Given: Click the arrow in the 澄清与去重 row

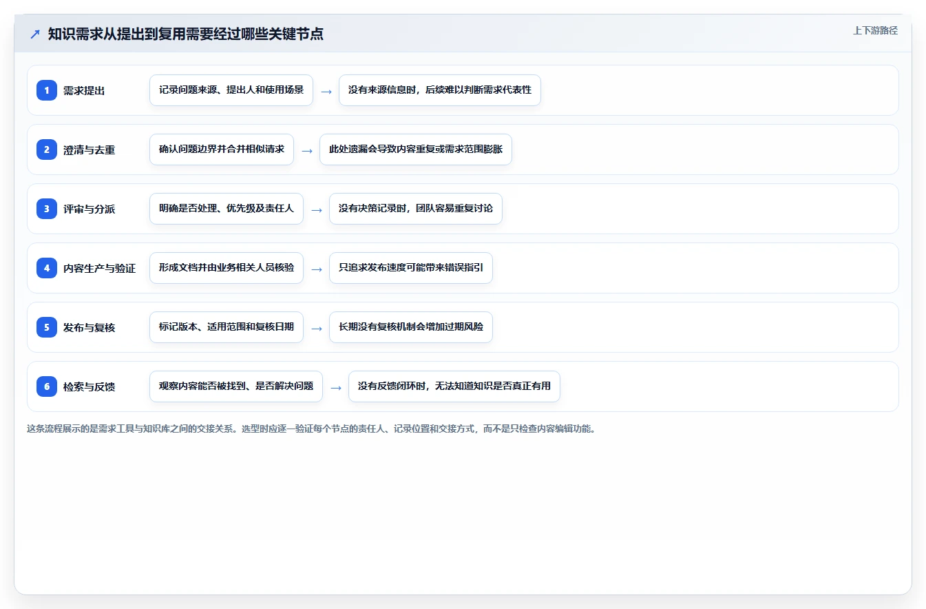Looking at the screenshot, I should (307, 150).
